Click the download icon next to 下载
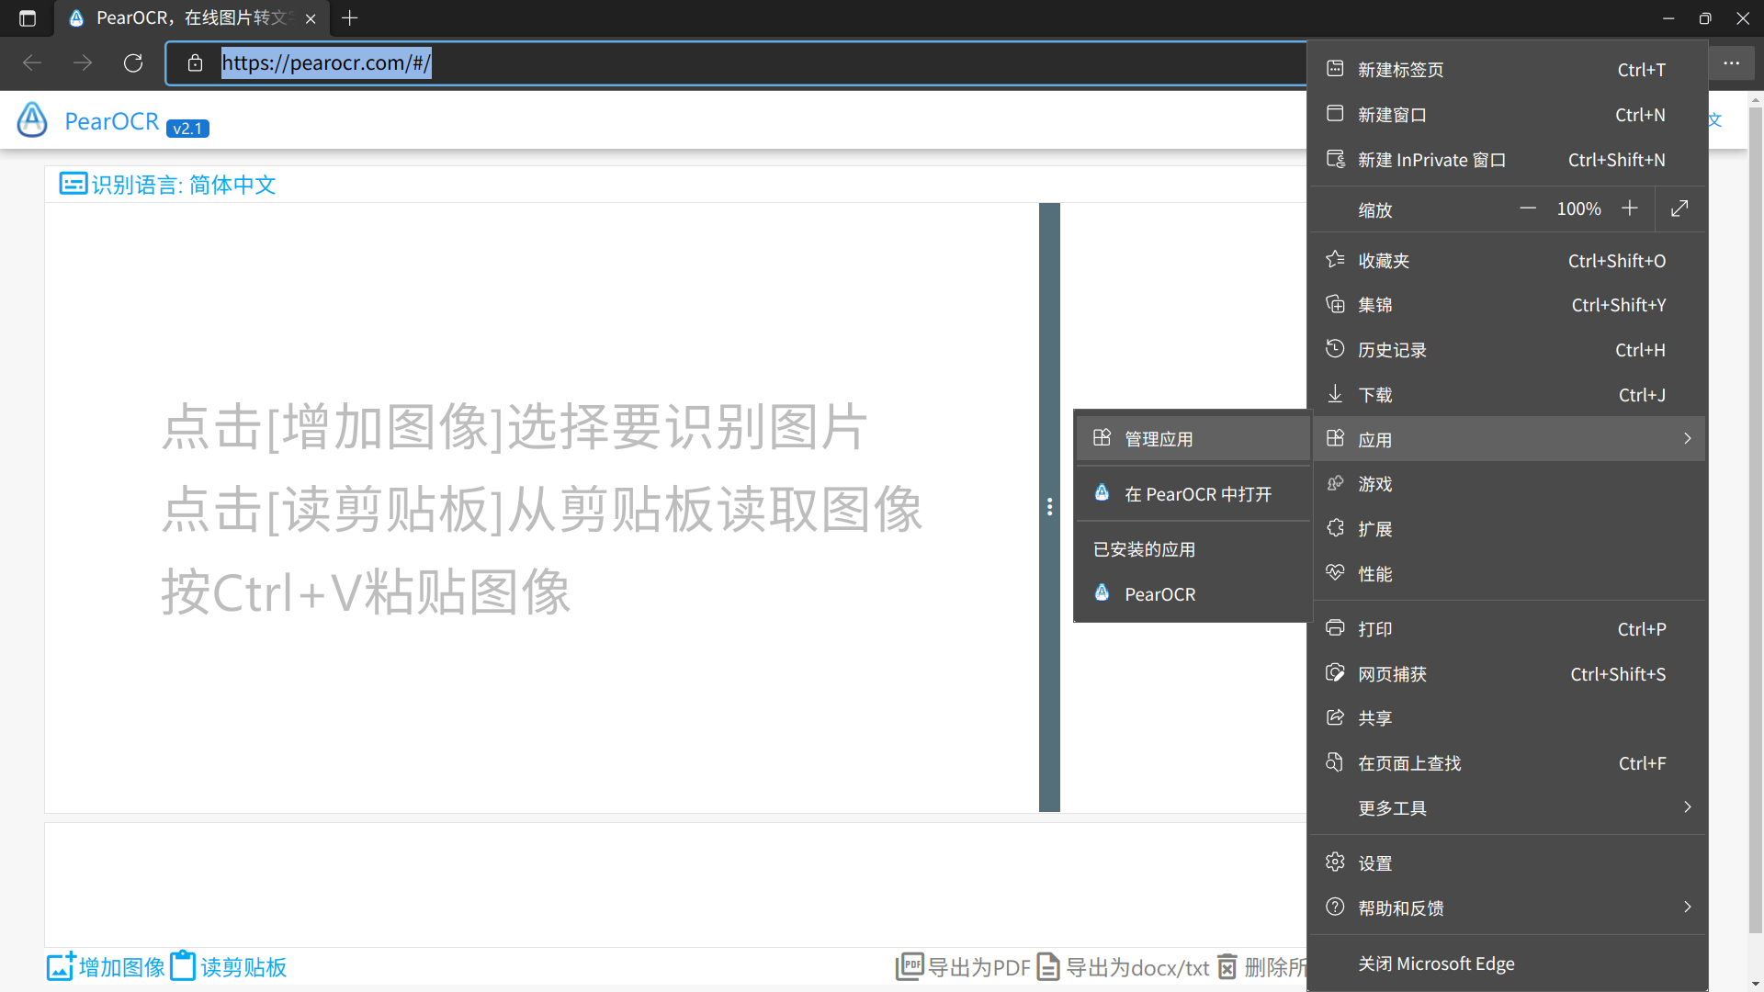This screenshot has width=1764, height=992. click(1336, 394)
